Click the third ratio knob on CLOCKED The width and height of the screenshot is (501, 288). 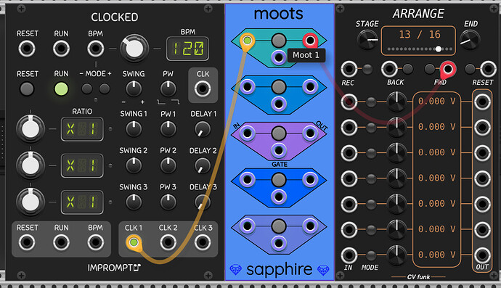click(x=30, y=202)
